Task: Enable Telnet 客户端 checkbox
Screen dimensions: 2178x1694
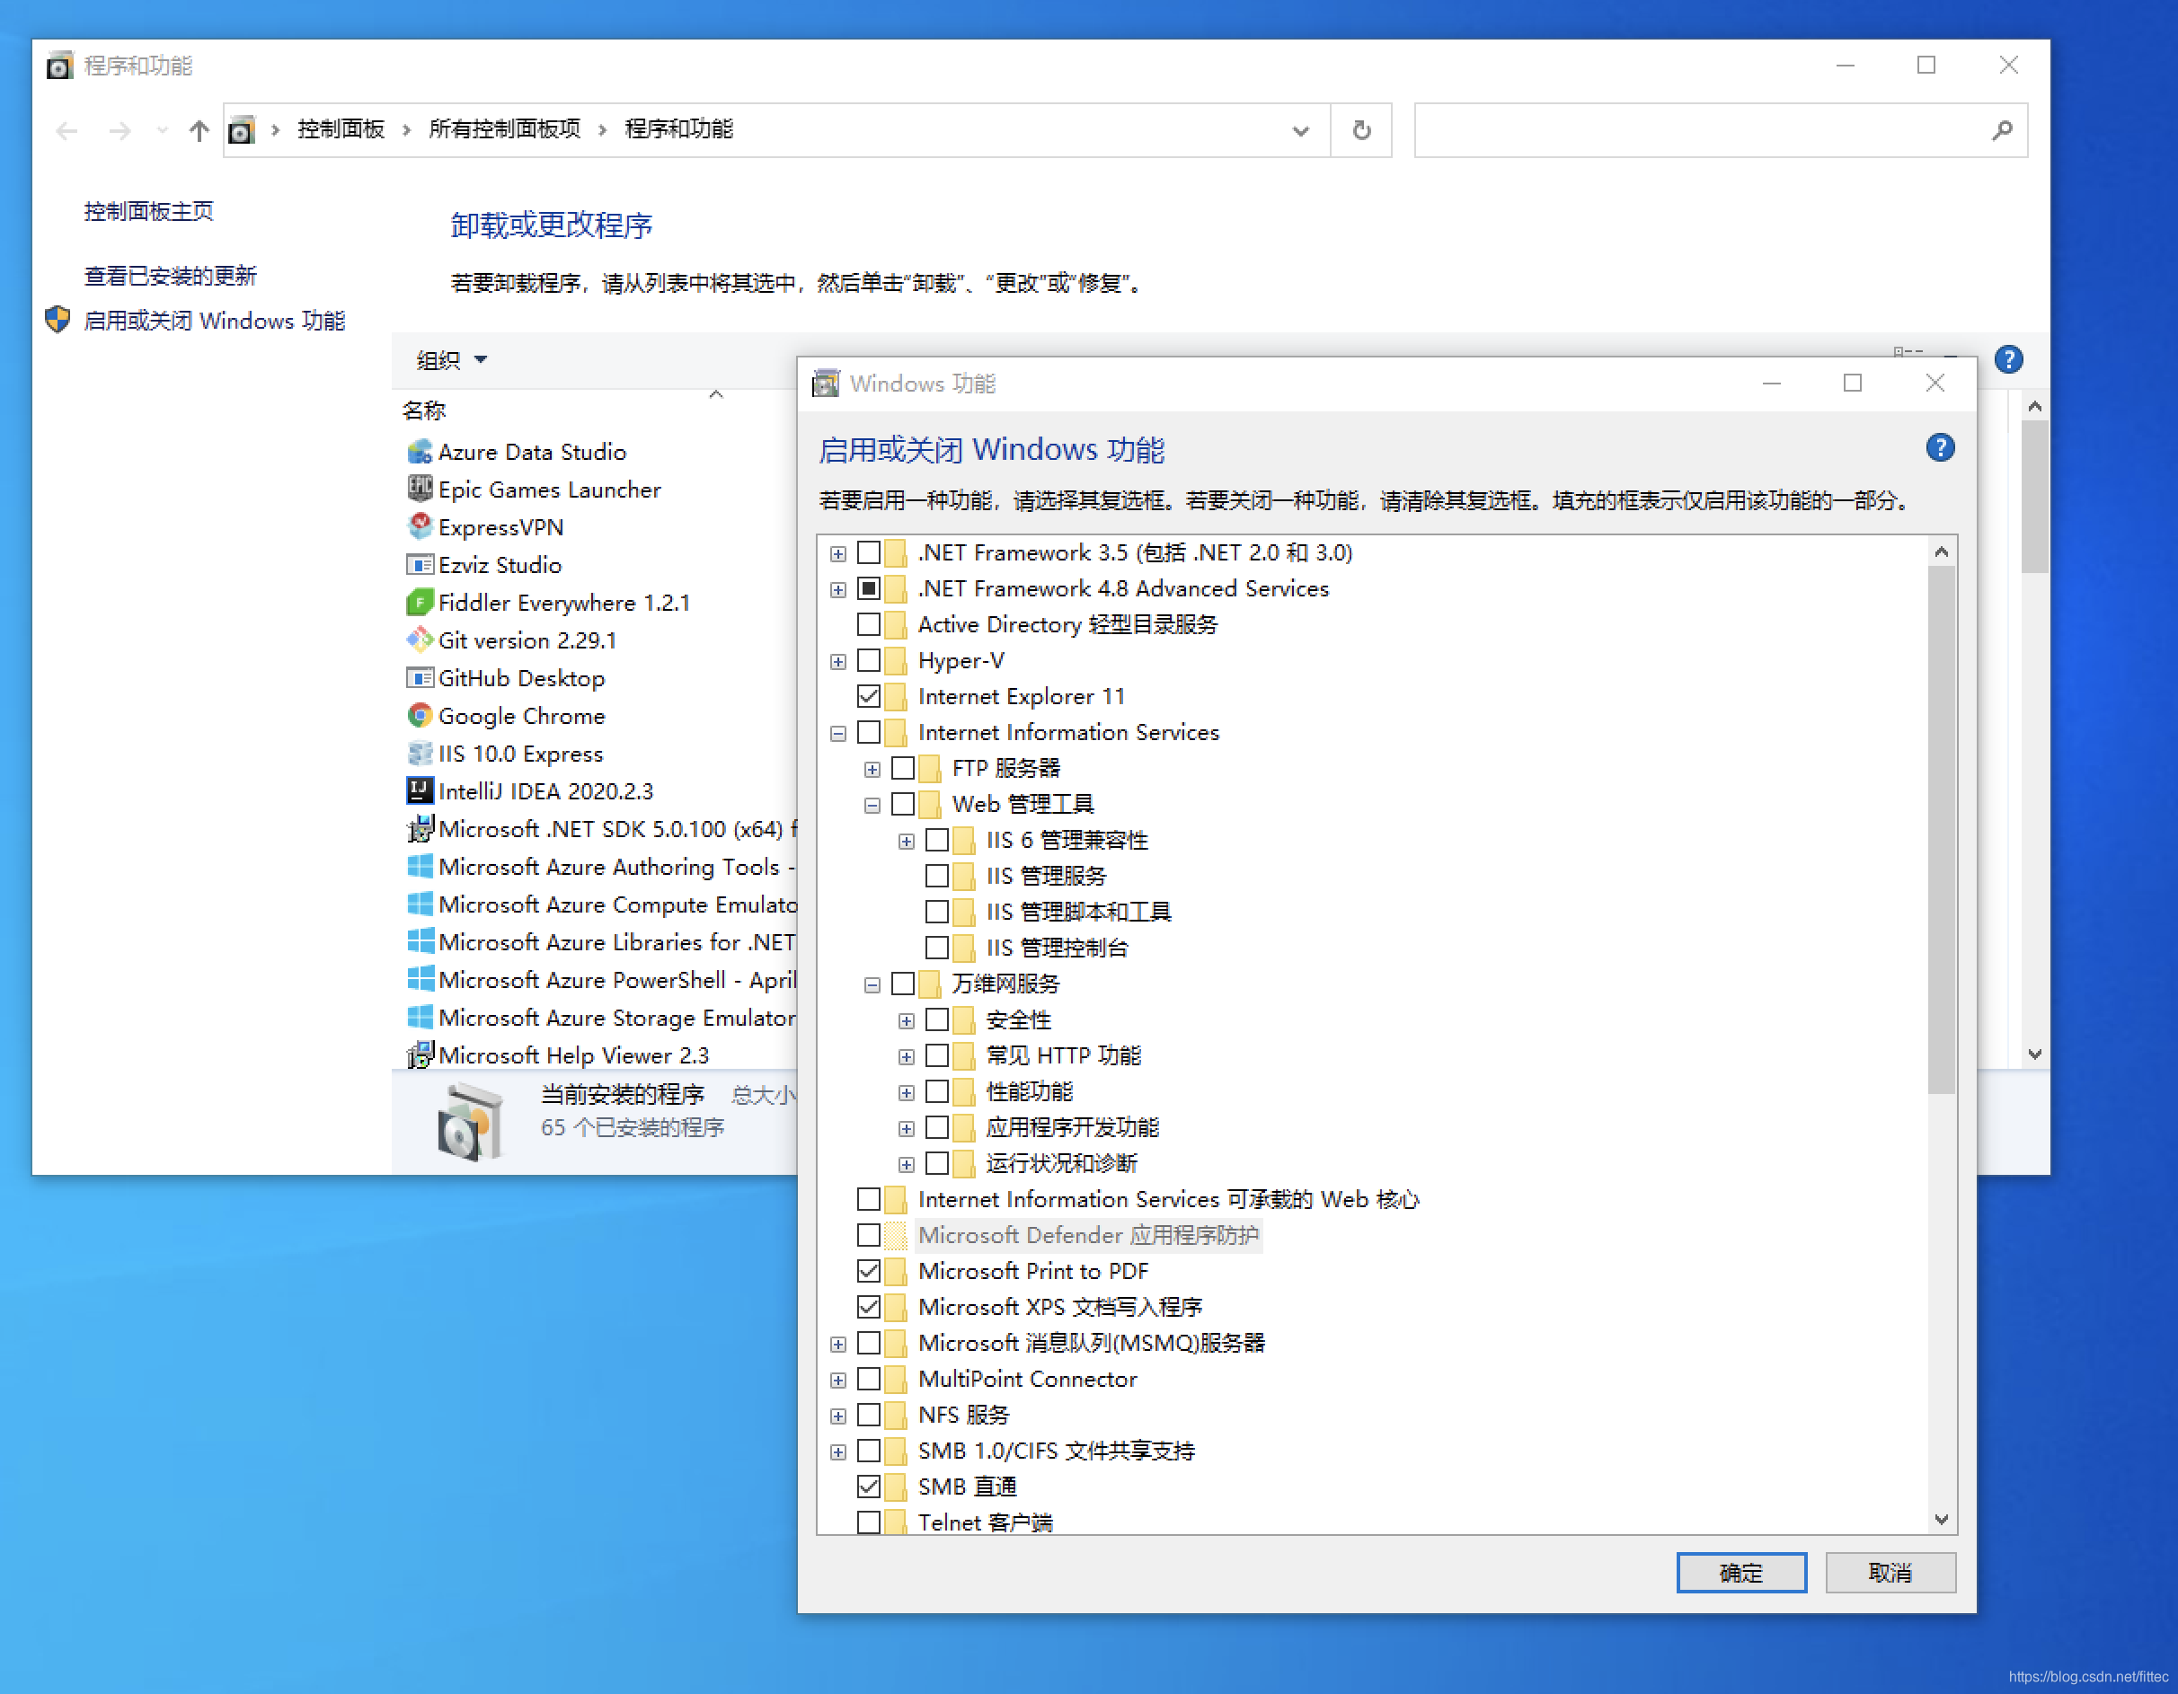Action: pos(869,1522)
